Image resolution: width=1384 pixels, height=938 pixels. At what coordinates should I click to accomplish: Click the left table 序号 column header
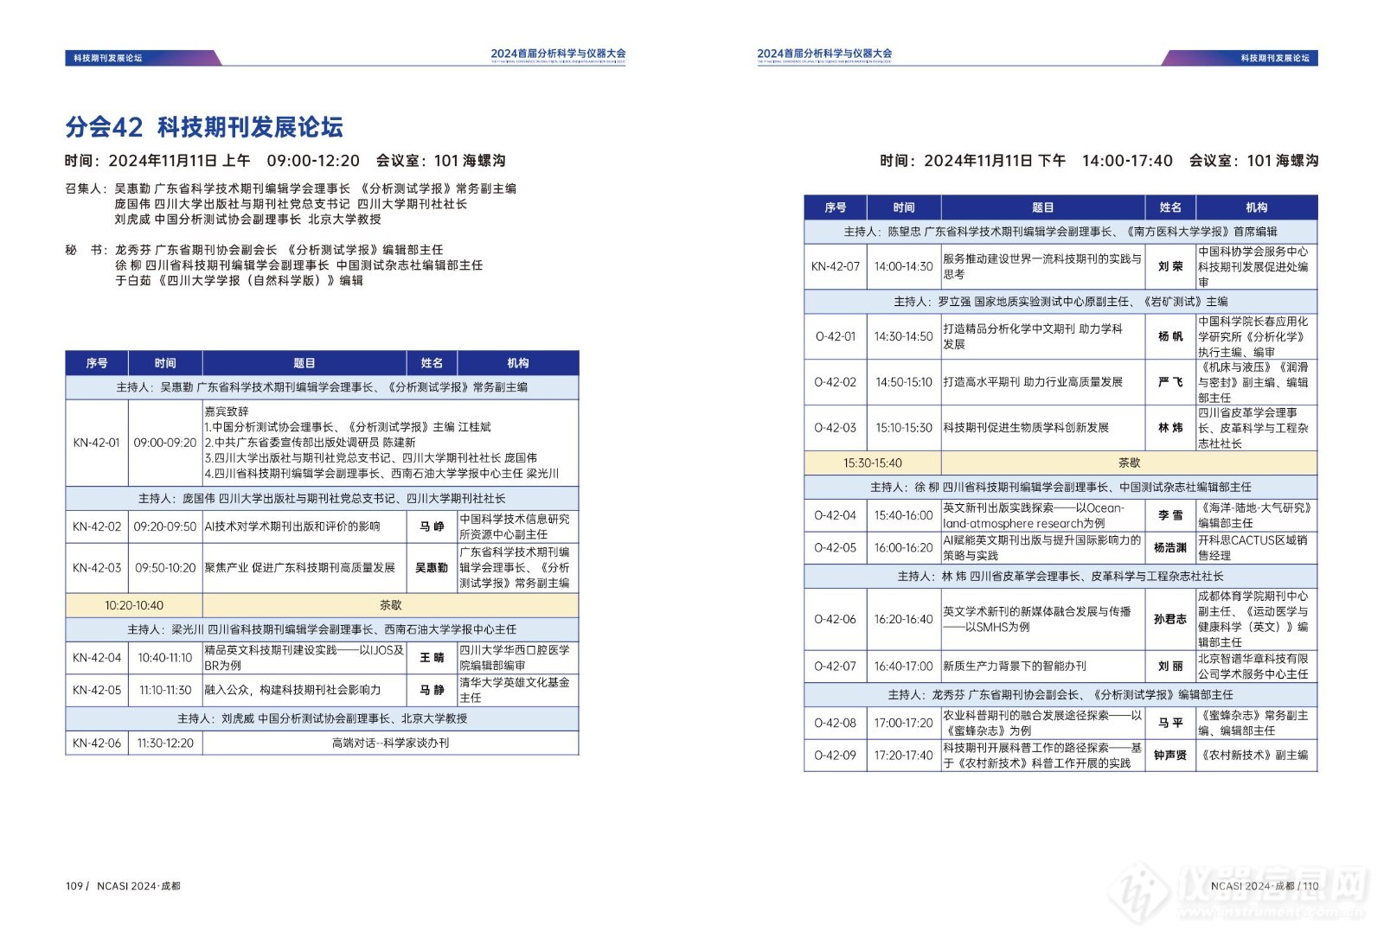point(97,363)
